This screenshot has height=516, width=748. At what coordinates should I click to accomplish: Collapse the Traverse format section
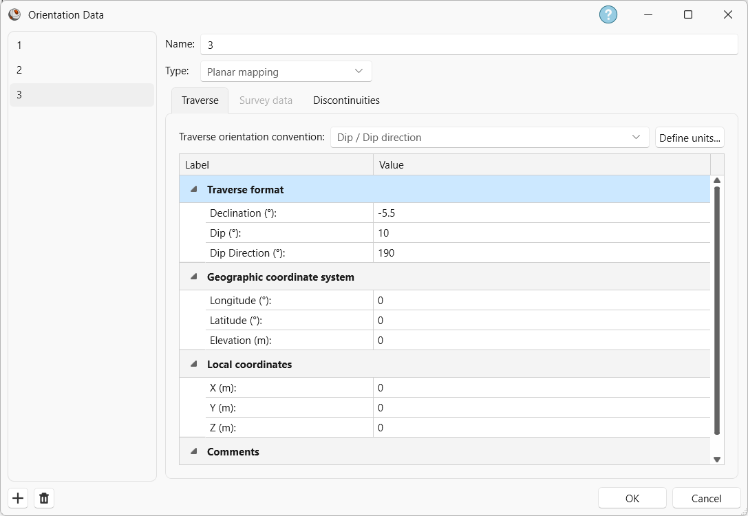[193, 189]
